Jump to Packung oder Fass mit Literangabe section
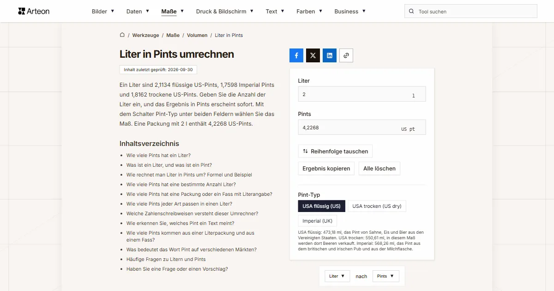This screenshot has width=554, height=291. point(199,194)
